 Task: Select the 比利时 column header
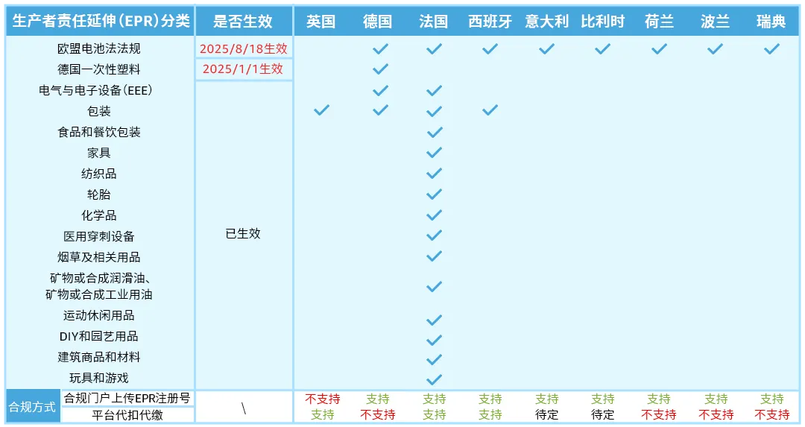click(x=602, y=22)
